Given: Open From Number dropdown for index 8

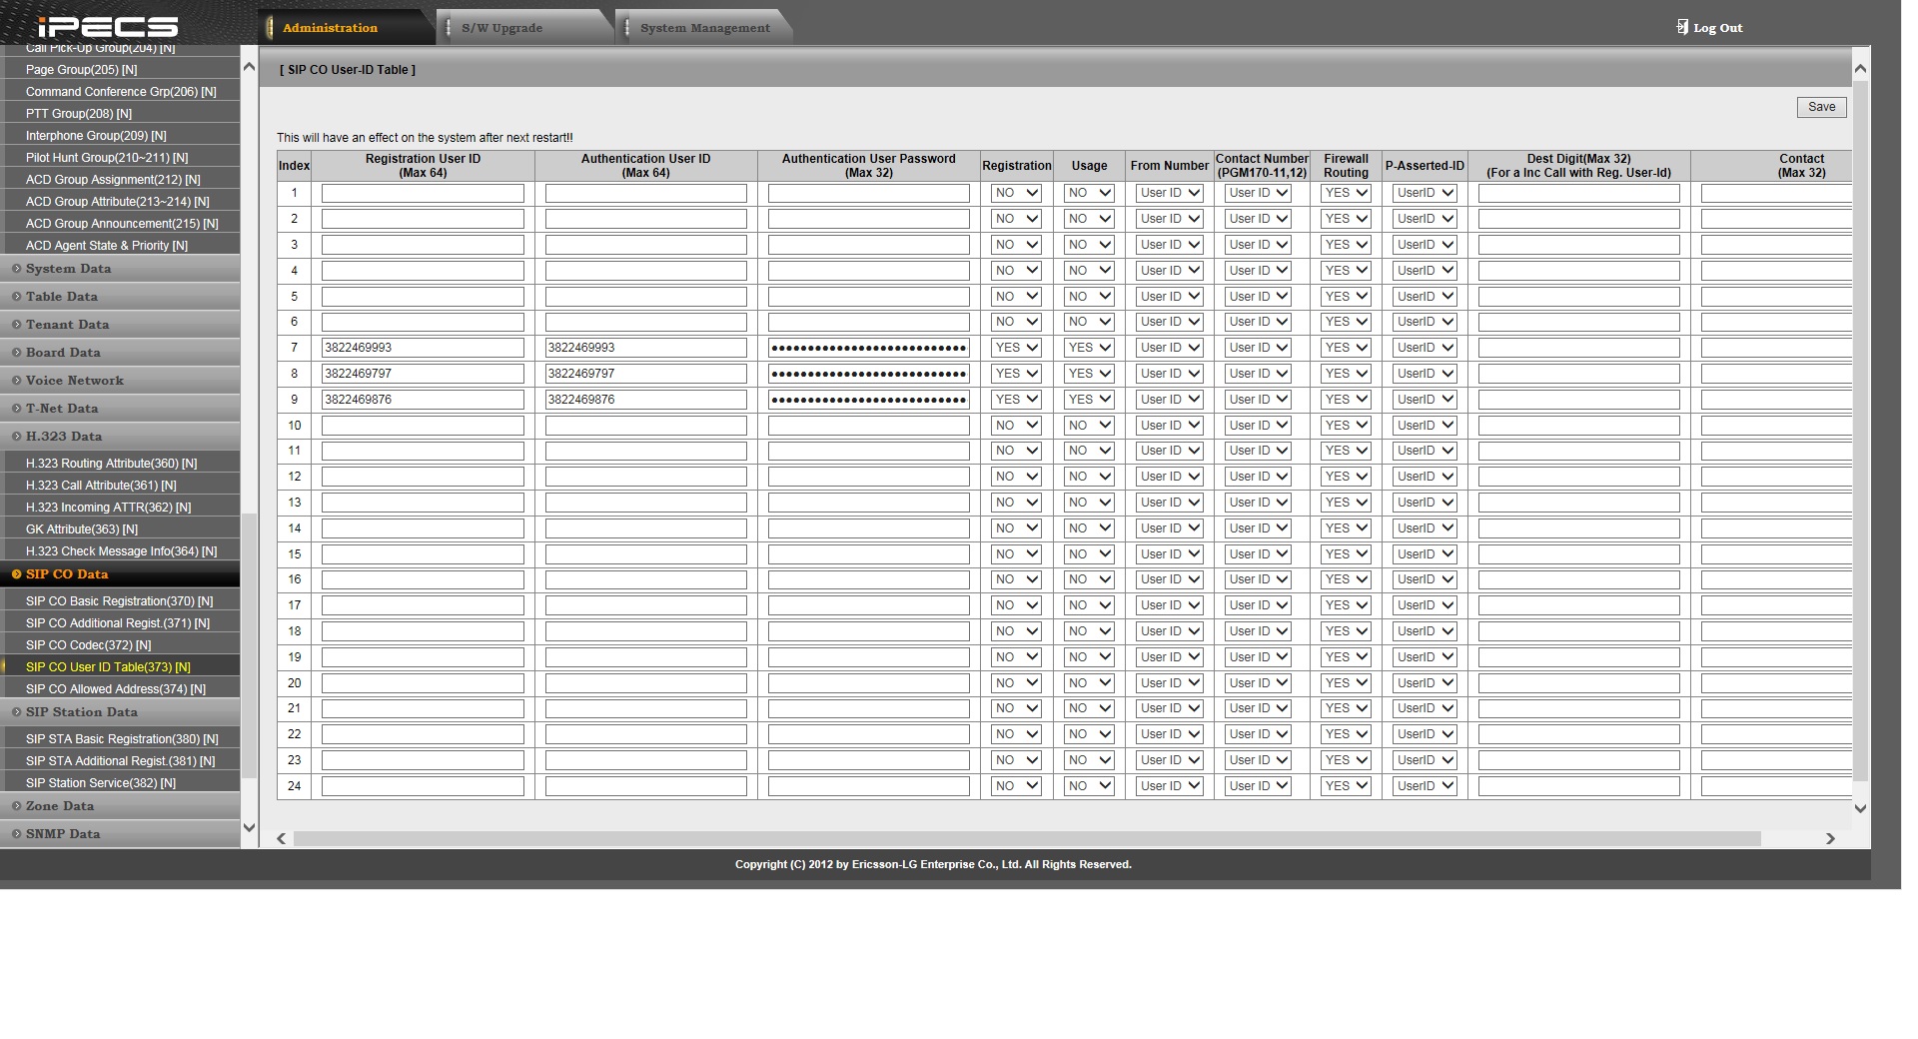Looking at the screenshot, I should [1169, 374].
